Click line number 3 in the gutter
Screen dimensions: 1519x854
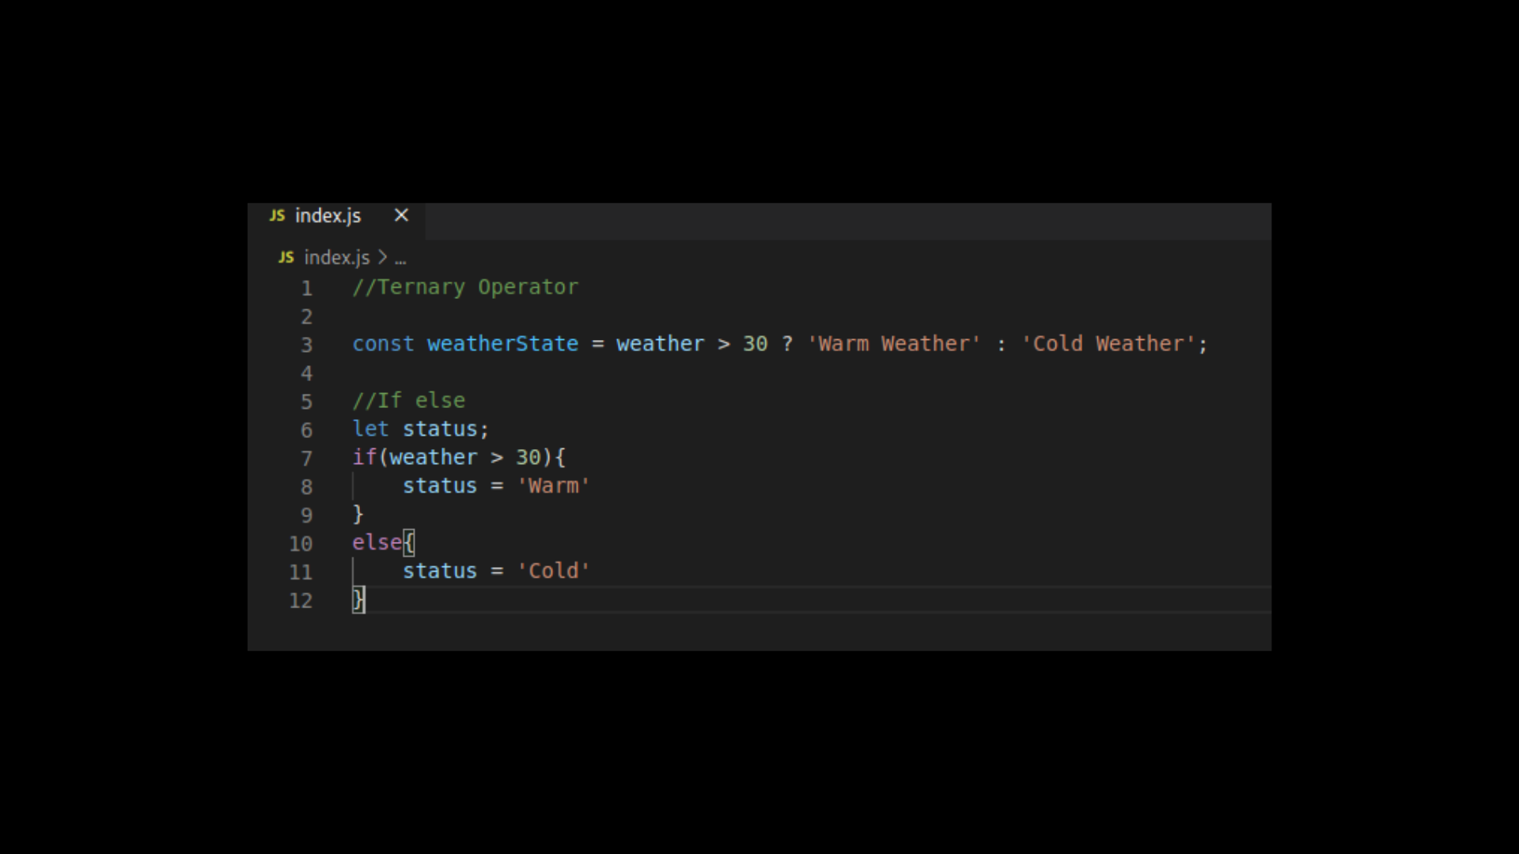(x=306, y=345)
